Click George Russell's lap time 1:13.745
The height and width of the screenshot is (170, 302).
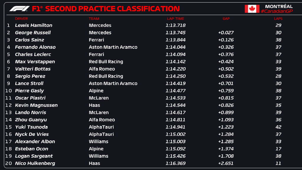175,33
